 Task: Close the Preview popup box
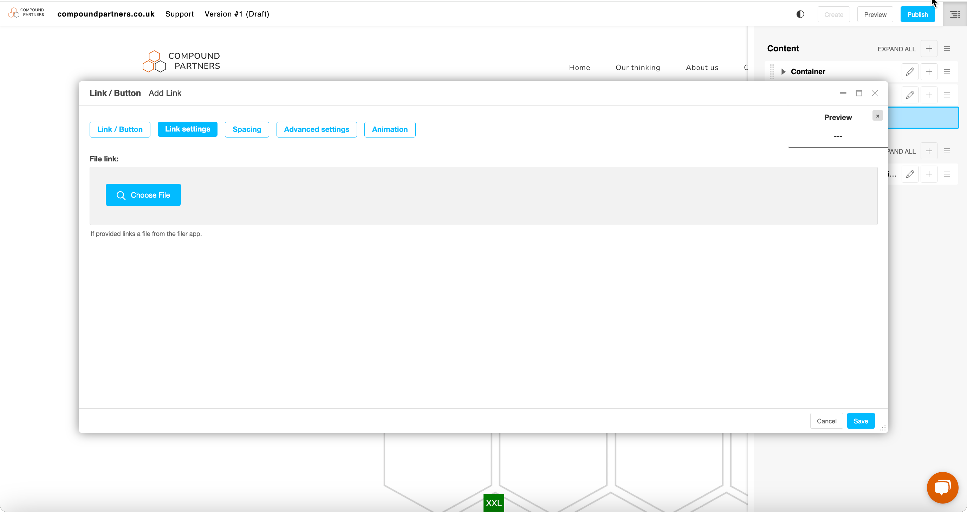pos(877,116)
